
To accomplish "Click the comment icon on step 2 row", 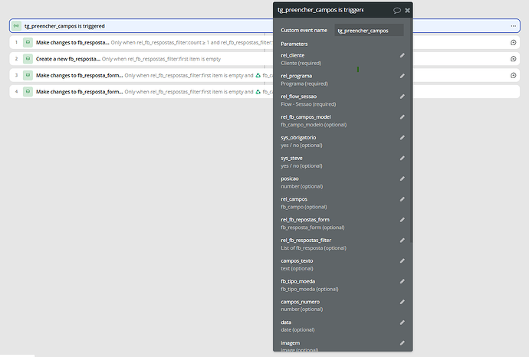I will 513,59.
